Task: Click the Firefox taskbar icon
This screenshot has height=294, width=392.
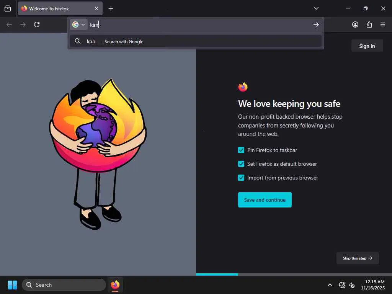Action: coord(115,285)
